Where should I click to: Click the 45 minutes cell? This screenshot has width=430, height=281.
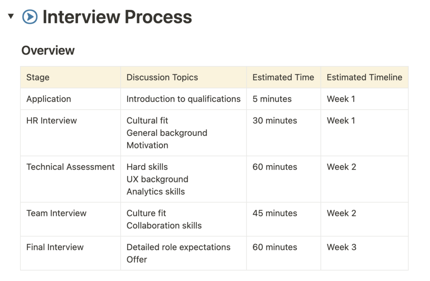point(284,220)
